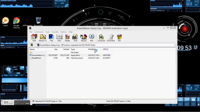
Task: Click the 2,790 size value
Action: pos(55,58)
